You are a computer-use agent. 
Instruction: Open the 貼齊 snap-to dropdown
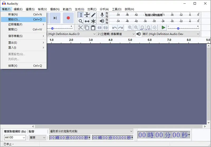pyautogui.click(x=37, y=138)
